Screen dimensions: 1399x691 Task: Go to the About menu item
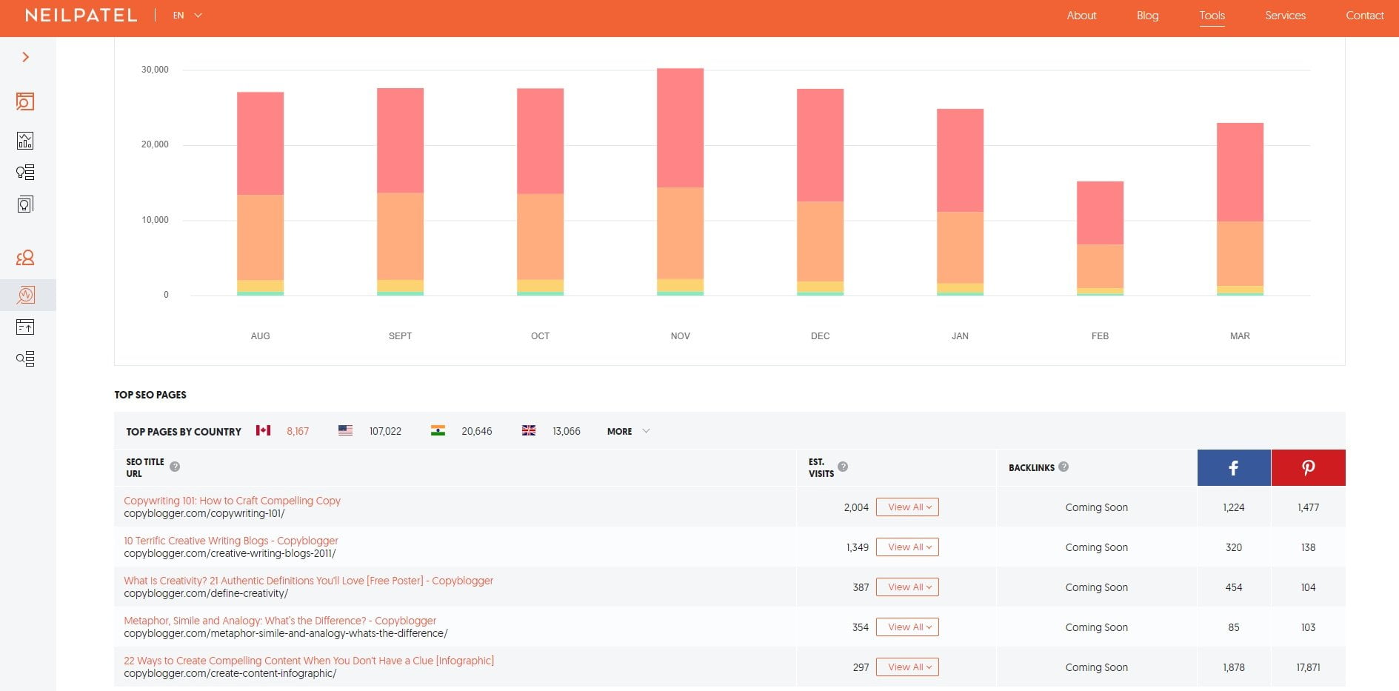click(x=1081, y=16)
